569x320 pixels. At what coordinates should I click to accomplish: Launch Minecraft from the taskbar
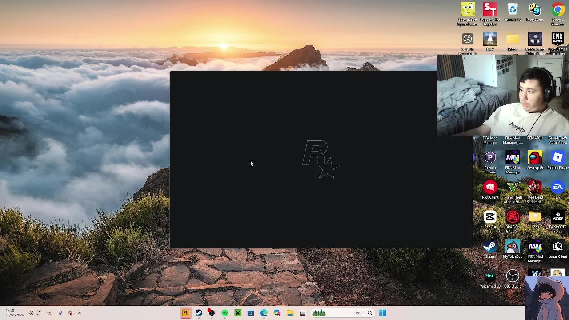[238, 313]
